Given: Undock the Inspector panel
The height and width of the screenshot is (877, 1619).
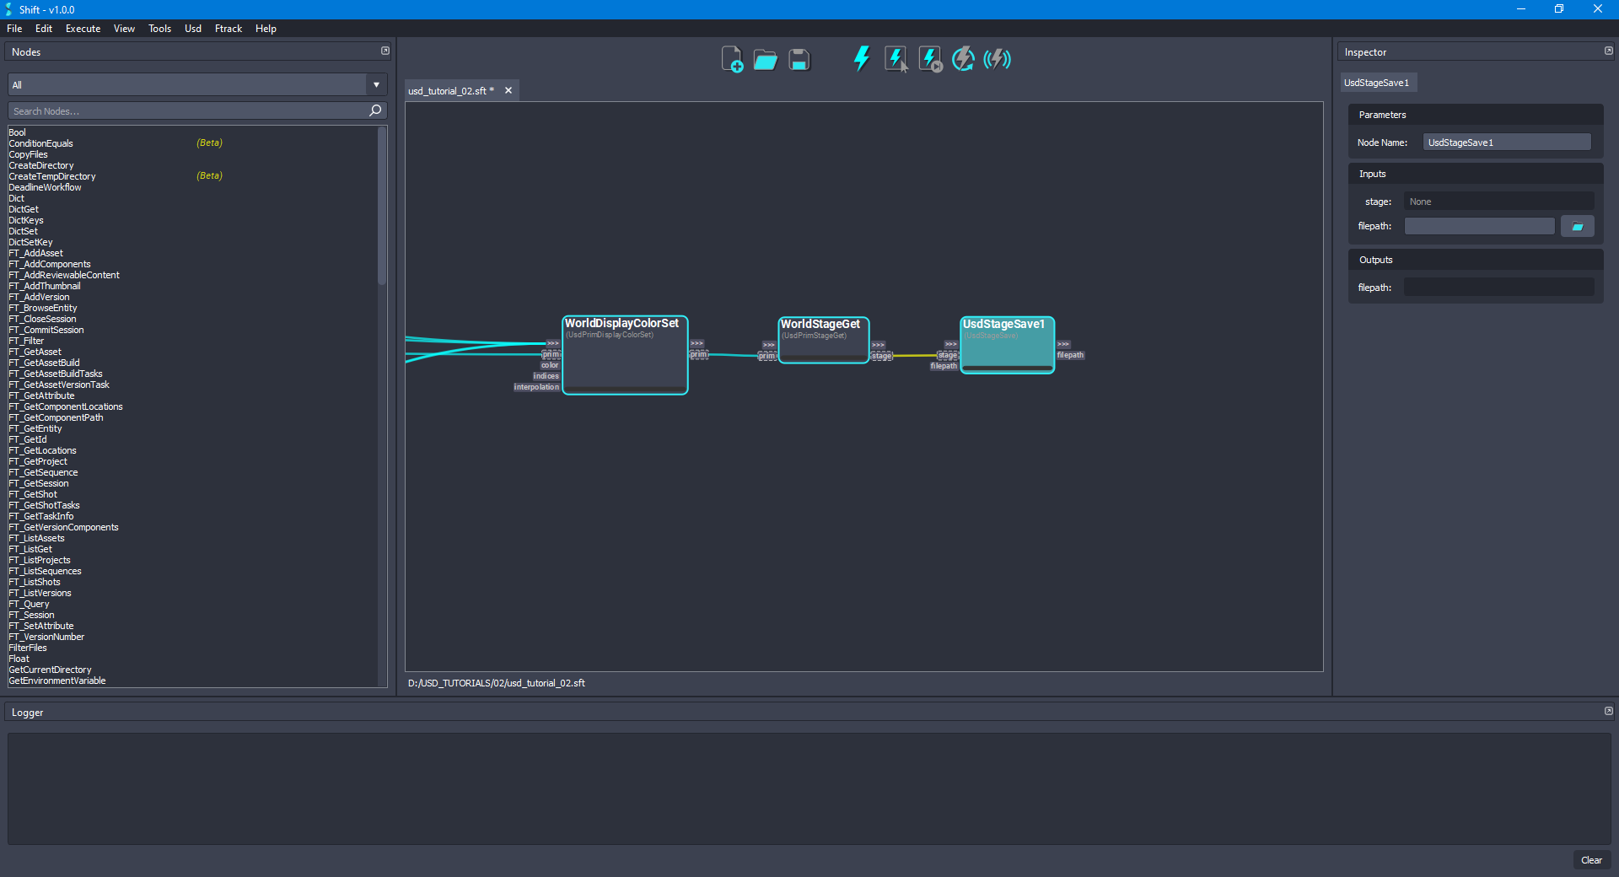Looking at the screenshot, I should [1608, 51].
